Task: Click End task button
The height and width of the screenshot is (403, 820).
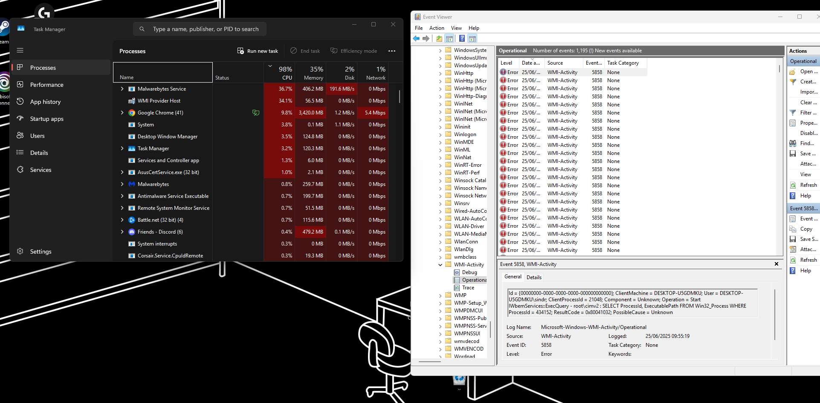Action: tap(305, 51)
